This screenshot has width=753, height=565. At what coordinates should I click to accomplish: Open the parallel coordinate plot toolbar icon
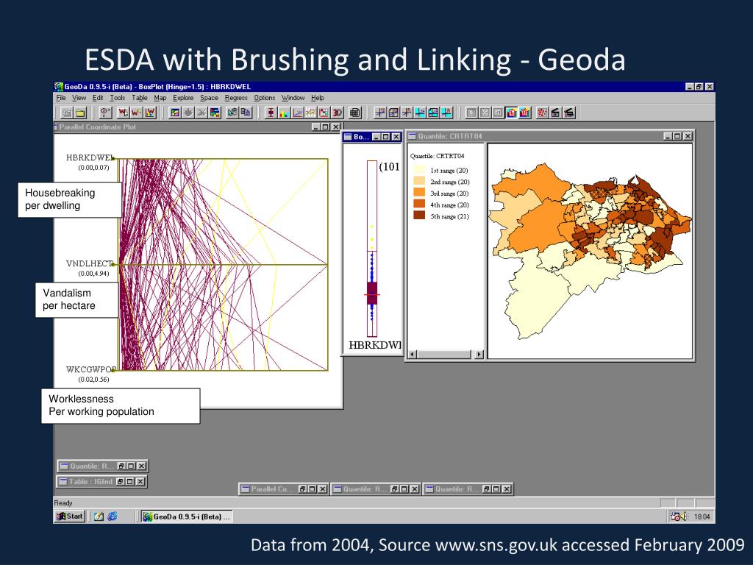click(311, 113)
